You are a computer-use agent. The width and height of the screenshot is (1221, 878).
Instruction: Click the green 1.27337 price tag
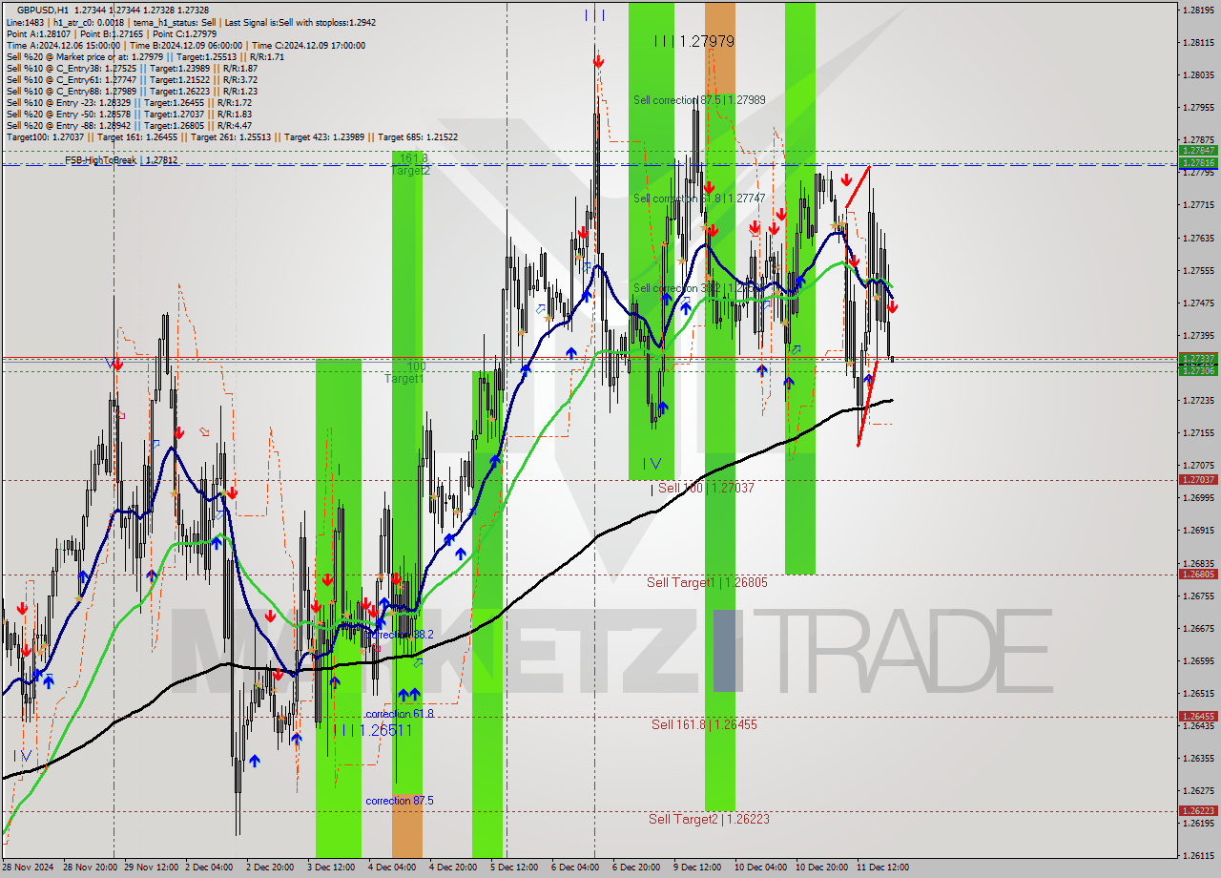pos(1198,358)
